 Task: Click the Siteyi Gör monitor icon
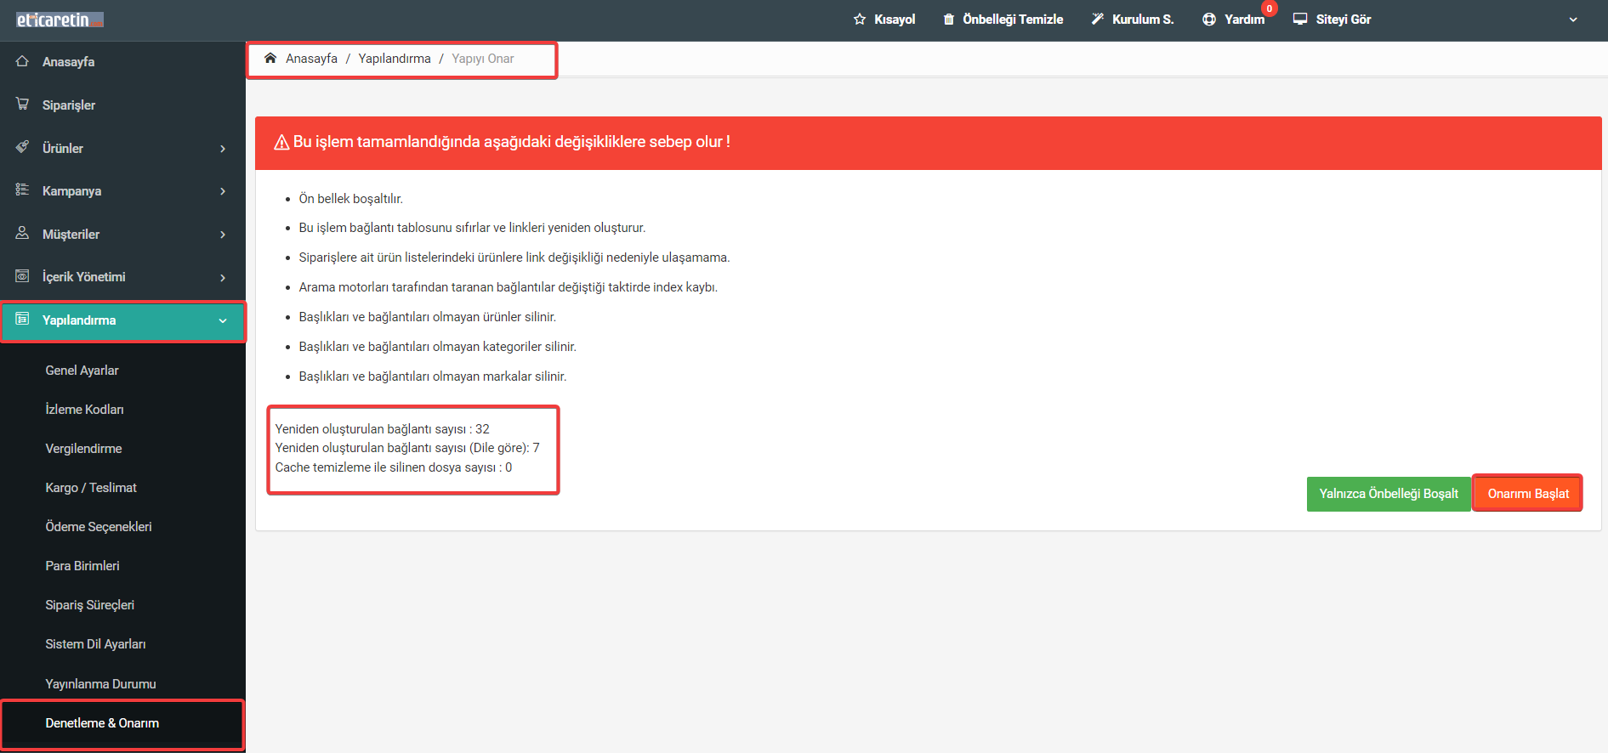[1300, 20]
